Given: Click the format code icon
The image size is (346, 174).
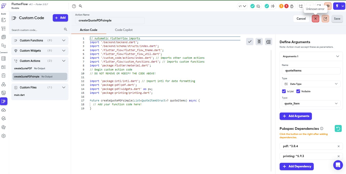Looking at the screenshot, I should pyautogui.click(x=259, y=41).
